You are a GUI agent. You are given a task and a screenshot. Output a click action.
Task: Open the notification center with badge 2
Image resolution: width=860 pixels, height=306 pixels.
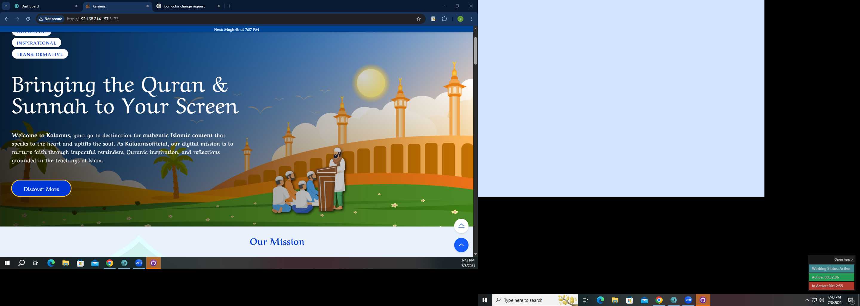click(851, 300)
